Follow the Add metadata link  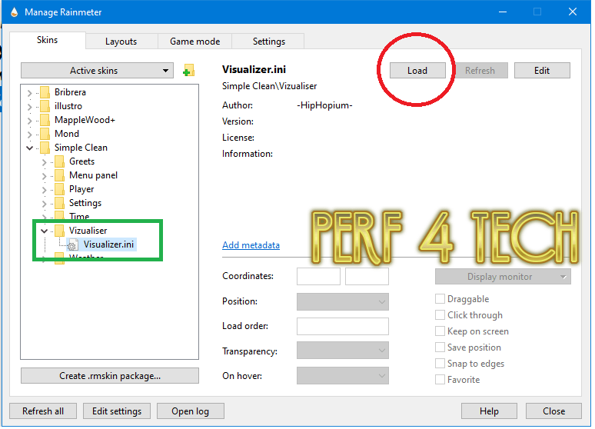coord(251,245)
